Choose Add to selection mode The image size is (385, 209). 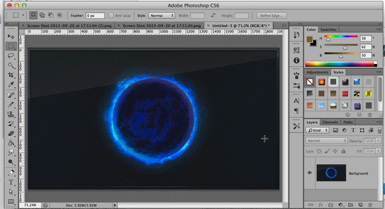[42, 16]
